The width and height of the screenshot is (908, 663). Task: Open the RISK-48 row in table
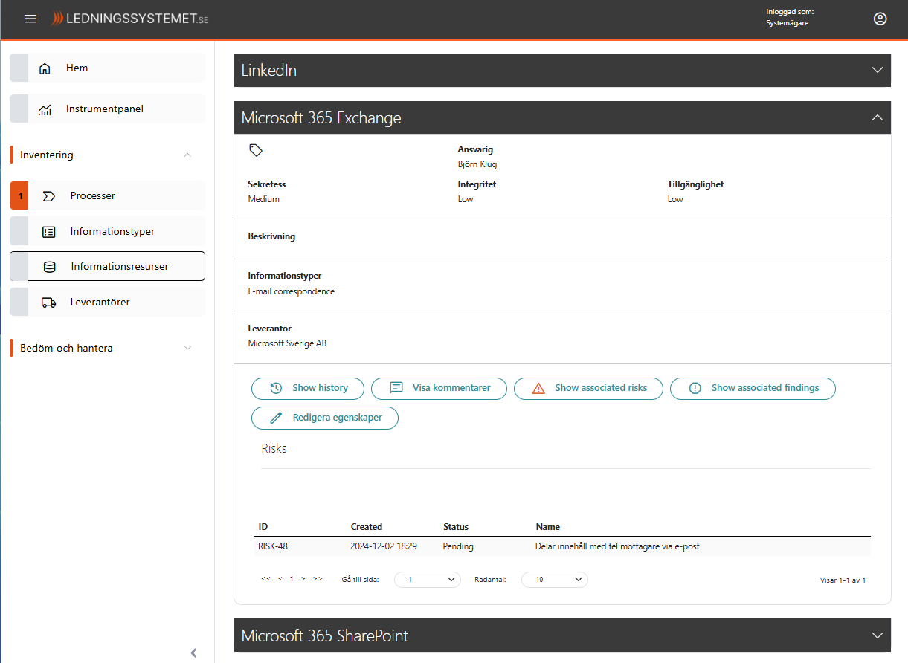pyautogui.click(x=273, y=546)
